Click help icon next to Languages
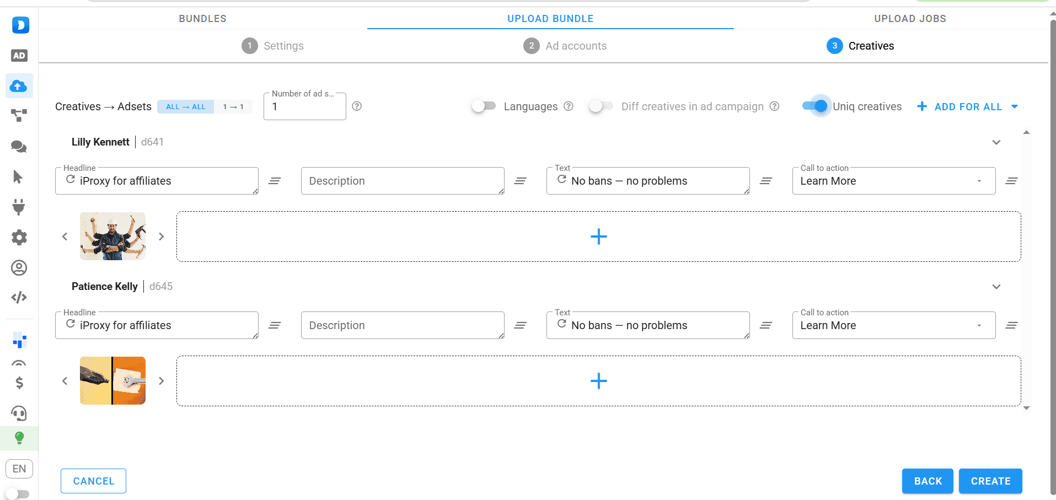This screenshot has width=1056, height=500. click(x=569, y=106)
